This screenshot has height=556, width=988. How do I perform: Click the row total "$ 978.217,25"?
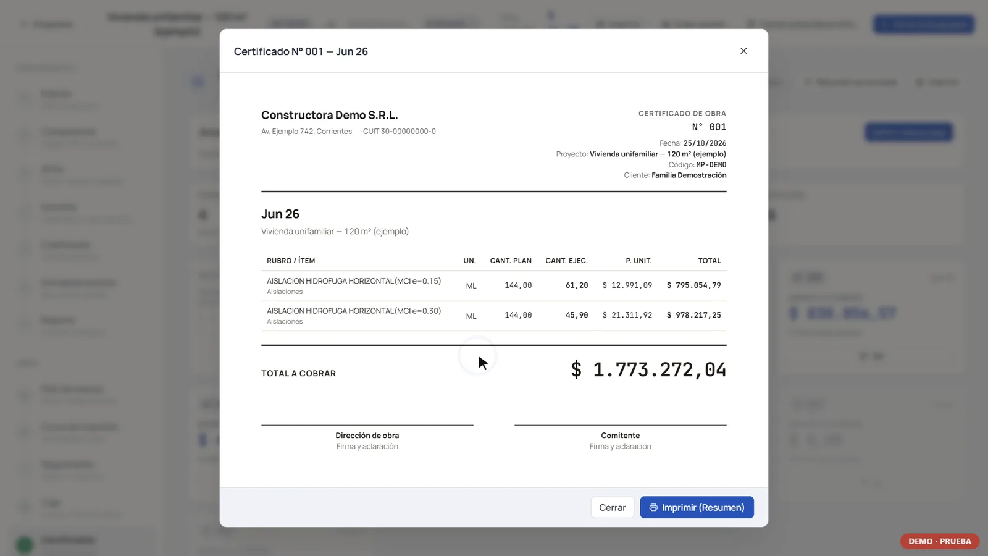[x=694, y=315]
